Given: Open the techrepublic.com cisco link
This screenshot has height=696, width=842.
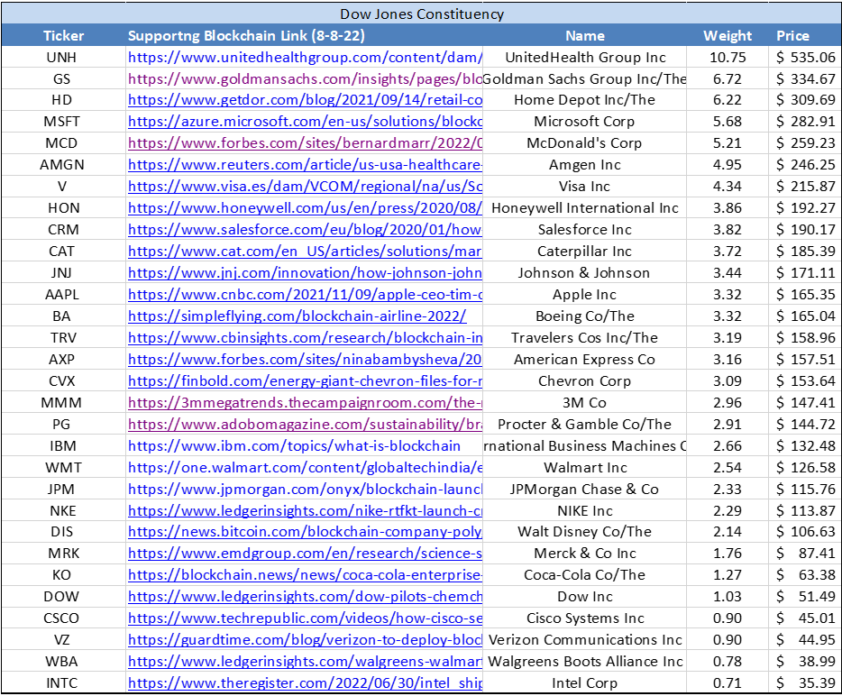Looking at the screenshot, I should click(305, 618).
